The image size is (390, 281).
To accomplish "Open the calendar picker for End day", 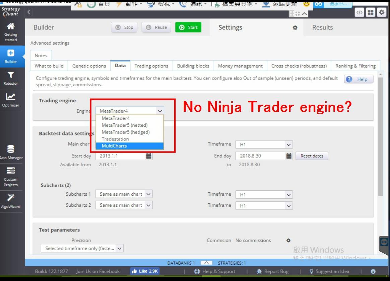I will coord(289,156).
